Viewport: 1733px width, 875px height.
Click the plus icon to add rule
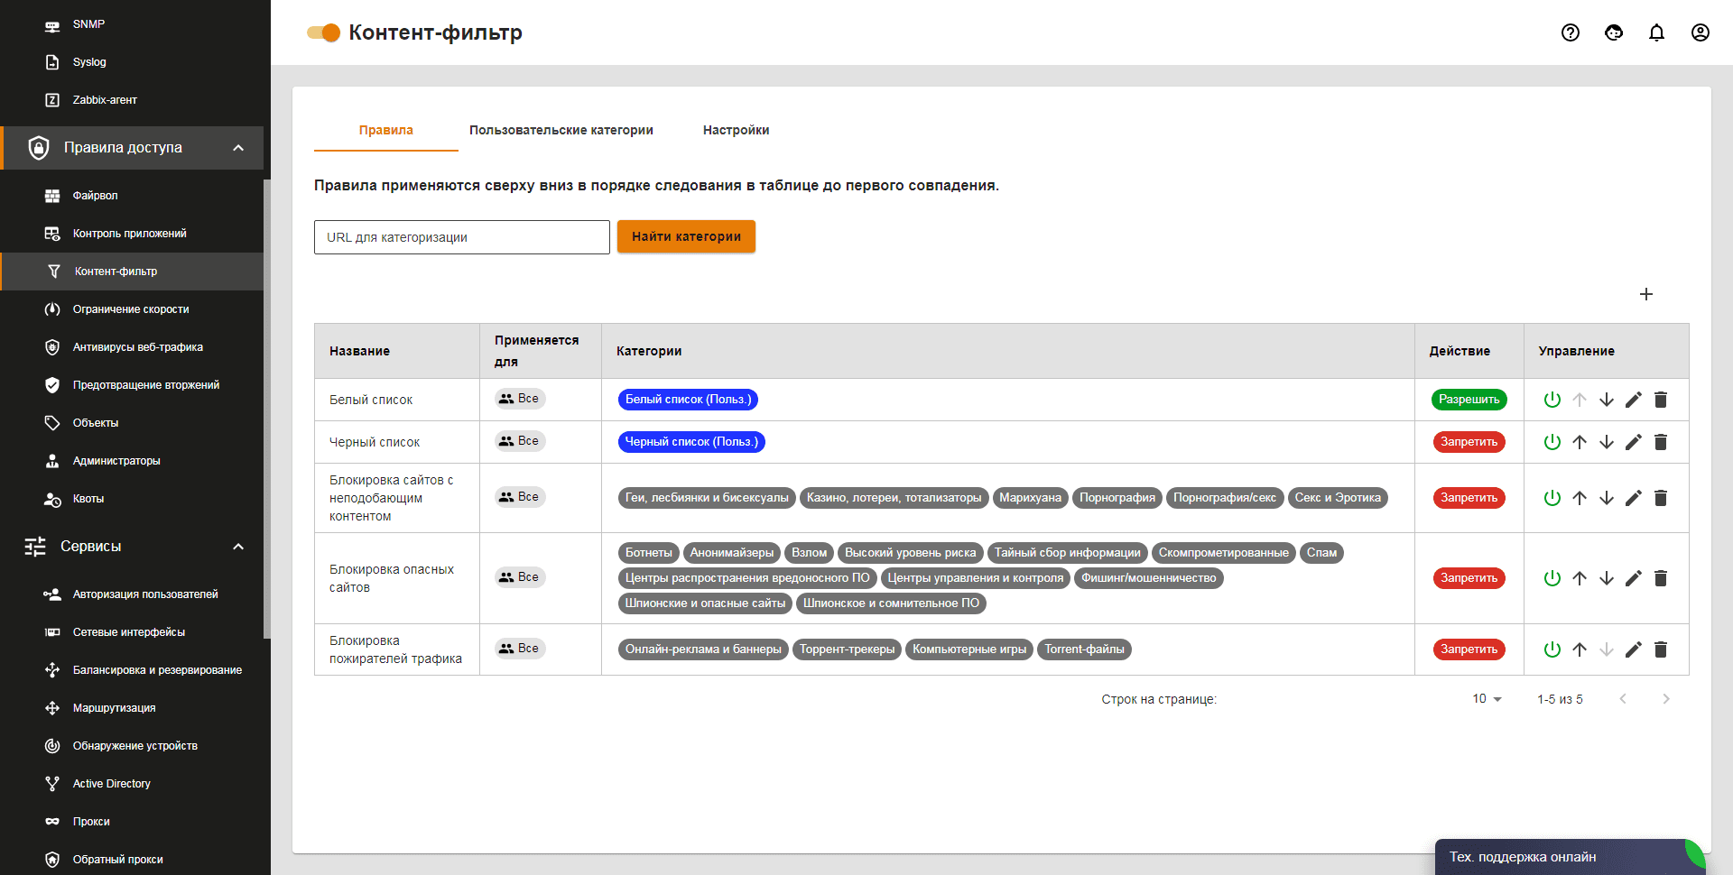(1645, 294)
